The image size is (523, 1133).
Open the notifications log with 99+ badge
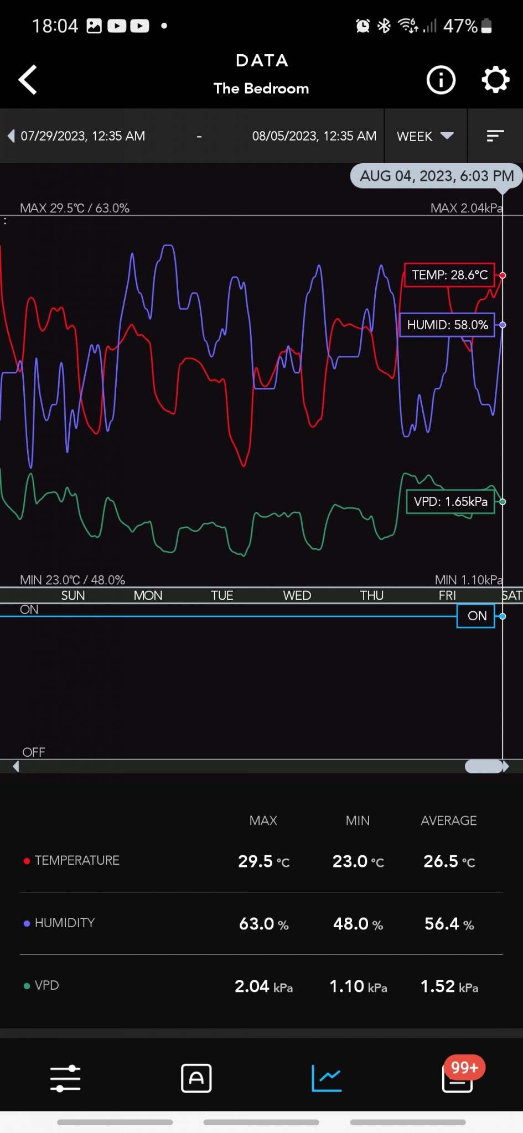click(458, 1078)
